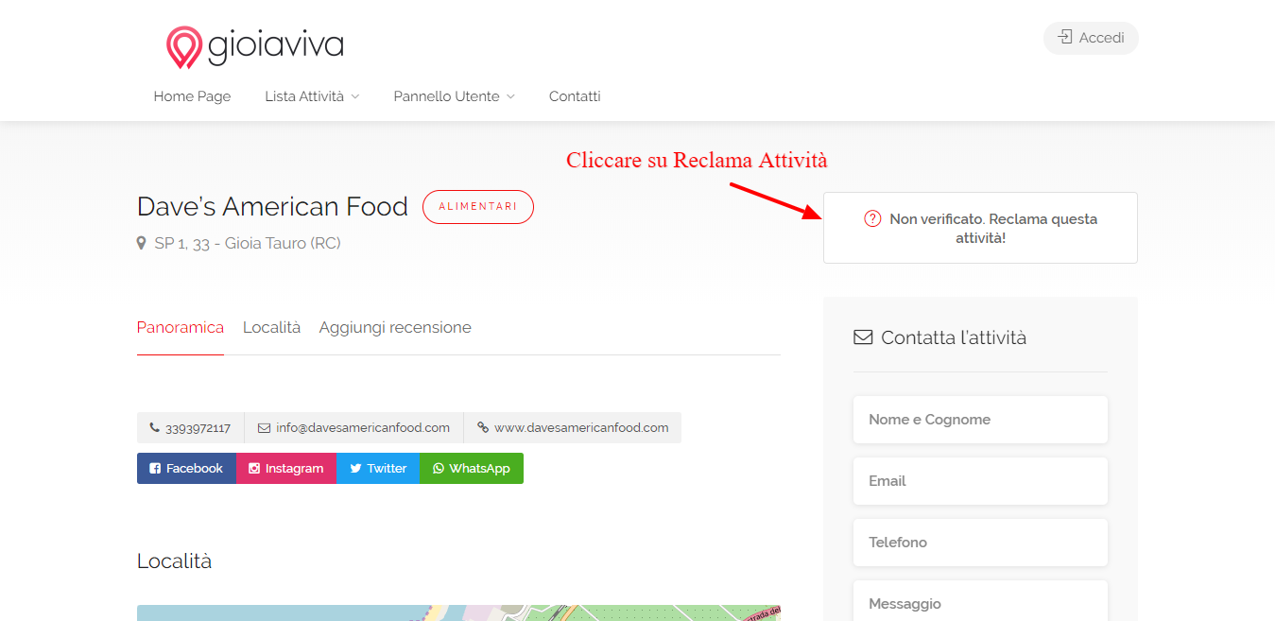
Task: Expand the Pannello Utente chevron
Action: point(510,96)
